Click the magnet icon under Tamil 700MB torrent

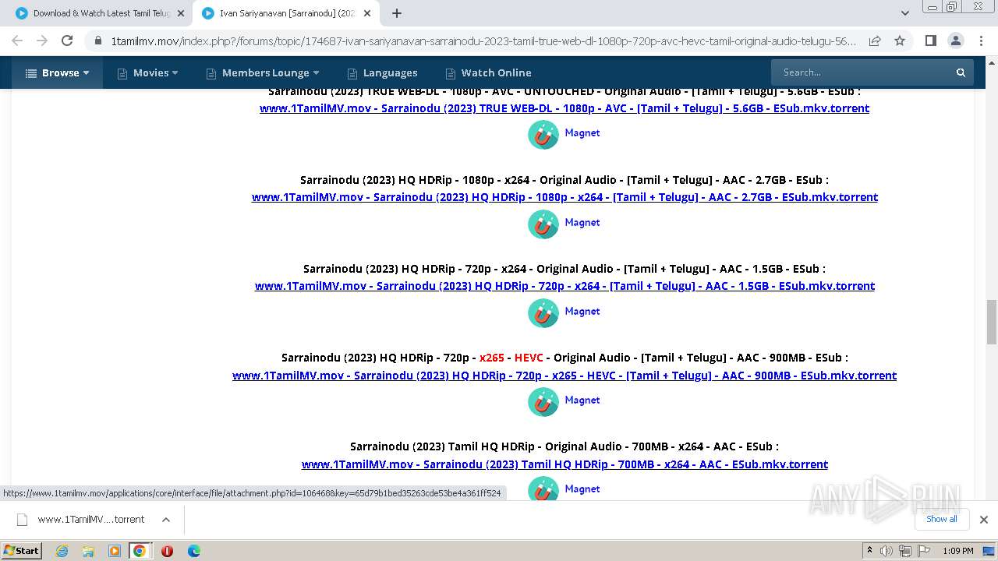[543, 489]
